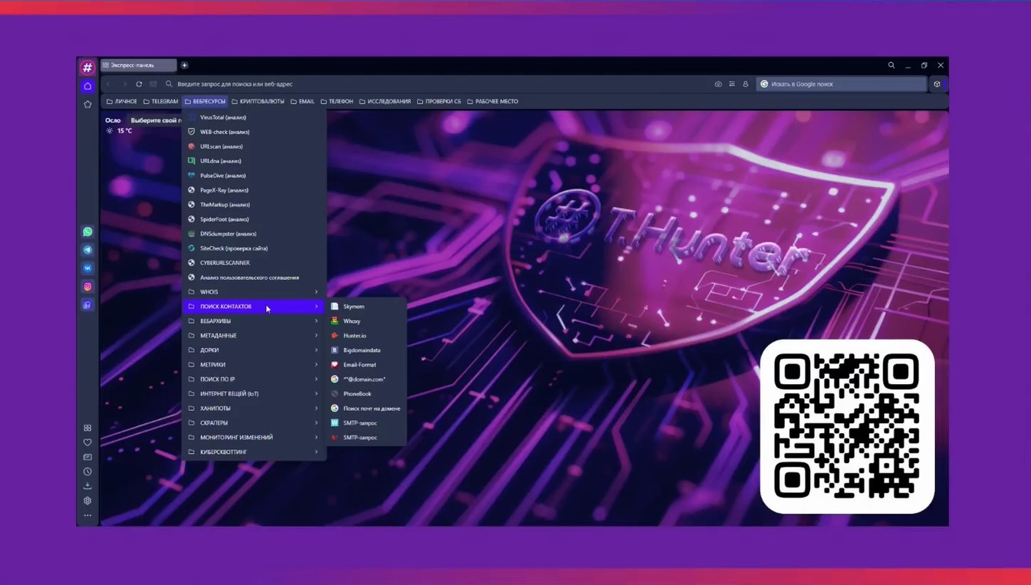Click the speed dial grid icon beside reload
Image resolution: width=1031 pixels, height=585 pixels.
[x=153, y=84]
